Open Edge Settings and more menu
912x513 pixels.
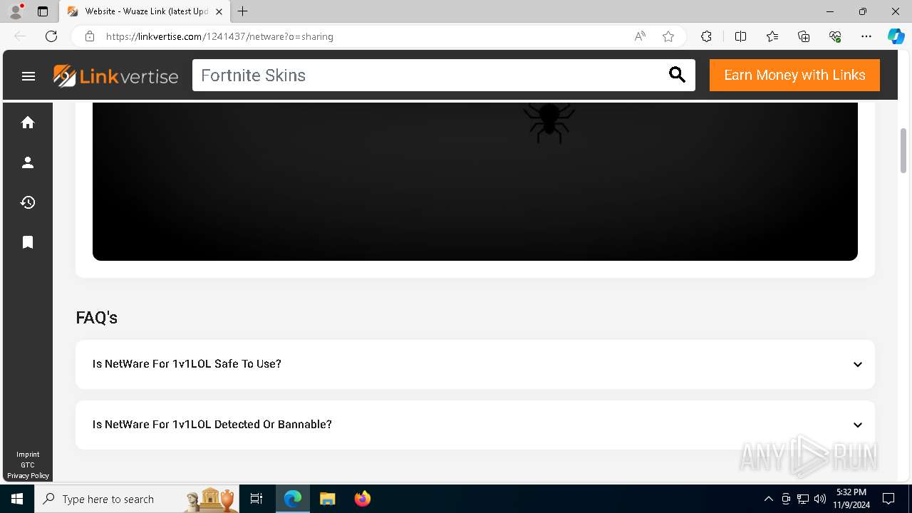click(x=866, y=36)
